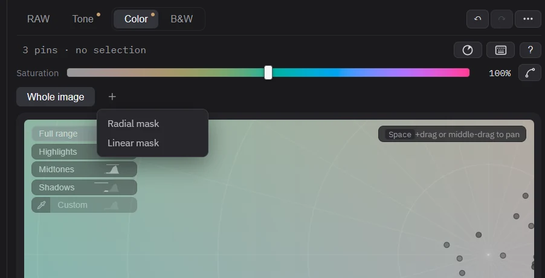Click the 100% saturation value
This screenshot has height=278, width=545.
pyautogui.click(x=500, y=73)
